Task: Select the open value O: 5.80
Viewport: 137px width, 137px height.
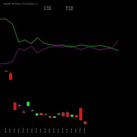Action: [47, 9]
